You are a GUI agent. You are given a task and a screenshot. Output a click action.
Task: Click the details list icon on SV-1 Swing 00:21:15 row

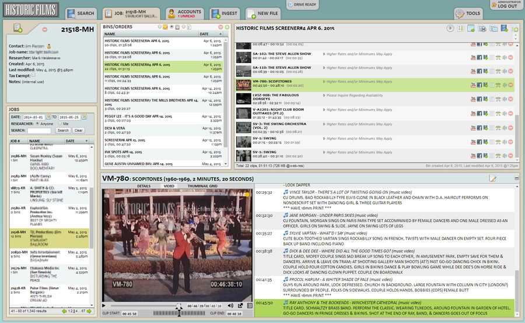click(492, 142)
